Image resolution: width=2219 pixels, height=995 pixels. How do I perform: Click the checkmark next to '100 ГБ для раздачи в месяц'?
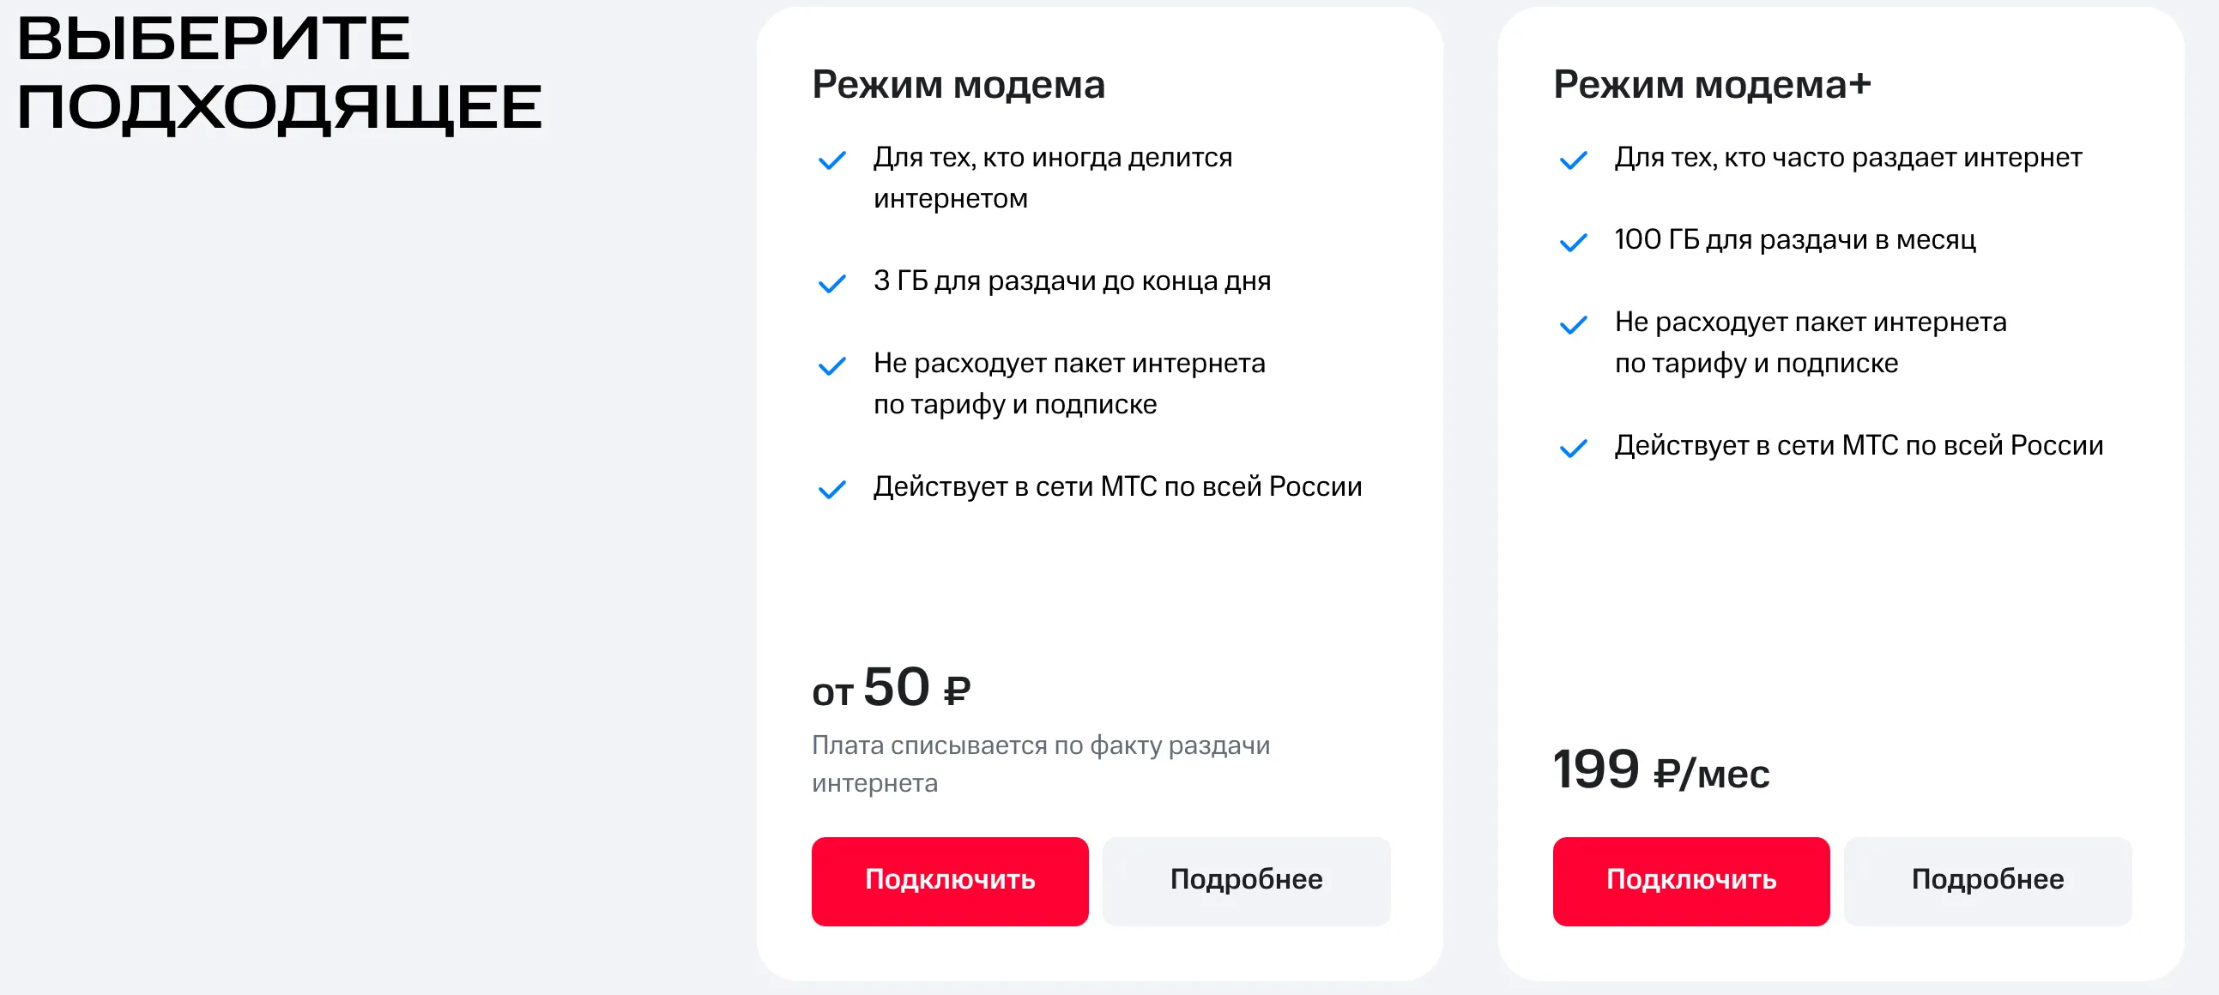(x=1573, y=243)
